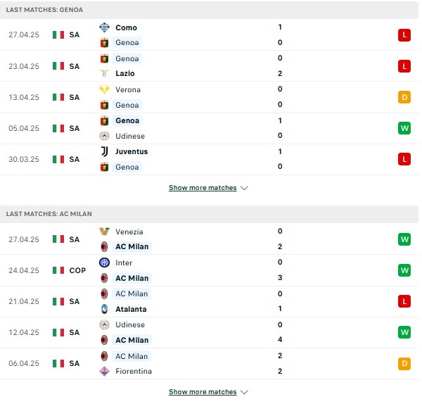
Task: Open the Juventus vs Genoa match row
Action: point(209,159)
